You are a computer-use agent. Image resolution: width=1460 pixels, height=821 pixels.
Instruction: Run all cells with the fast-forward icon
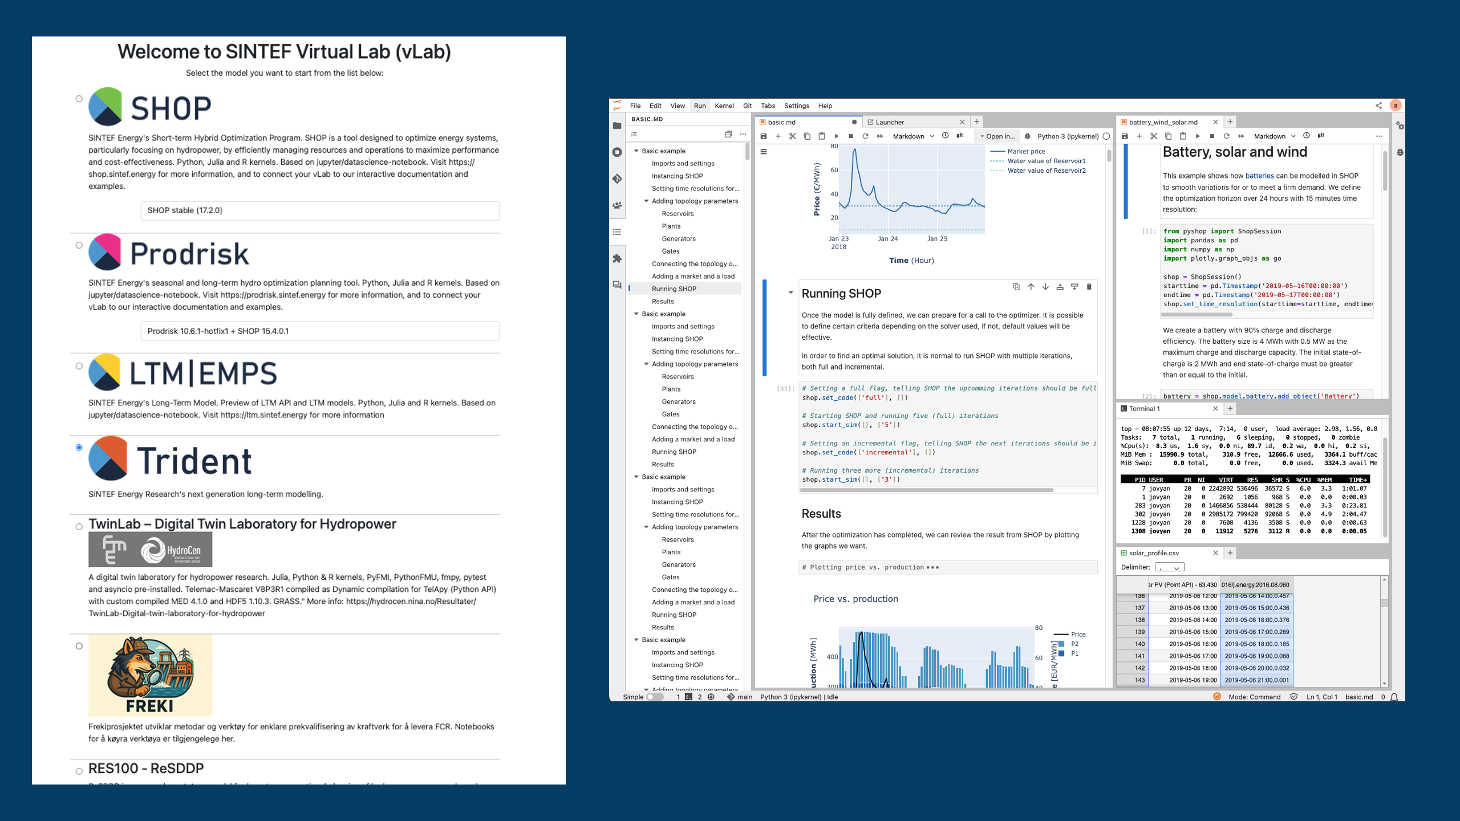880,136
